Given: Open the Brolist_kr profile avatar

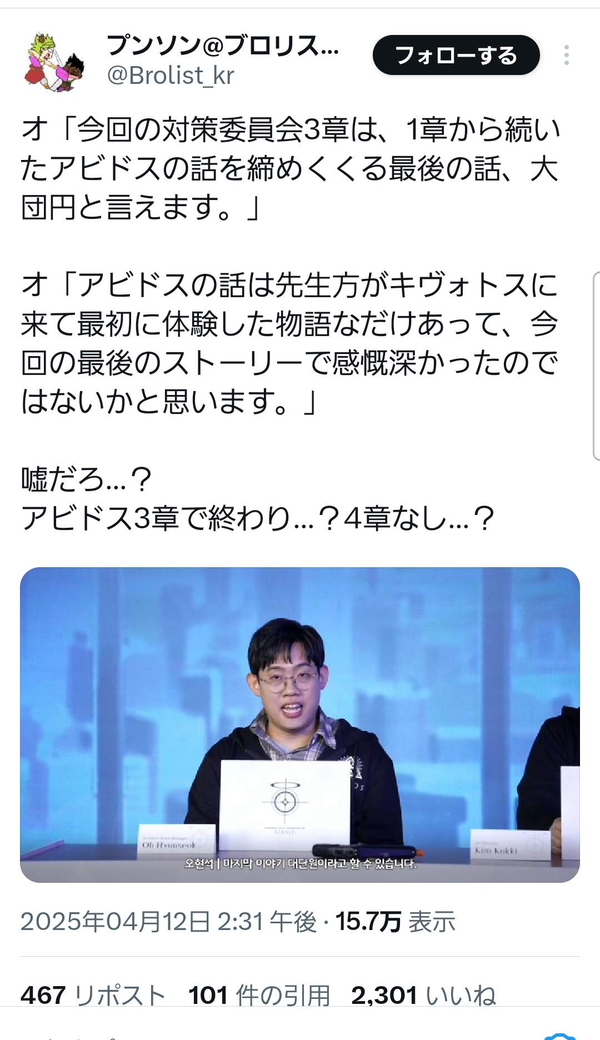Looking at the screenshot, I should click(x=54, y=62).
